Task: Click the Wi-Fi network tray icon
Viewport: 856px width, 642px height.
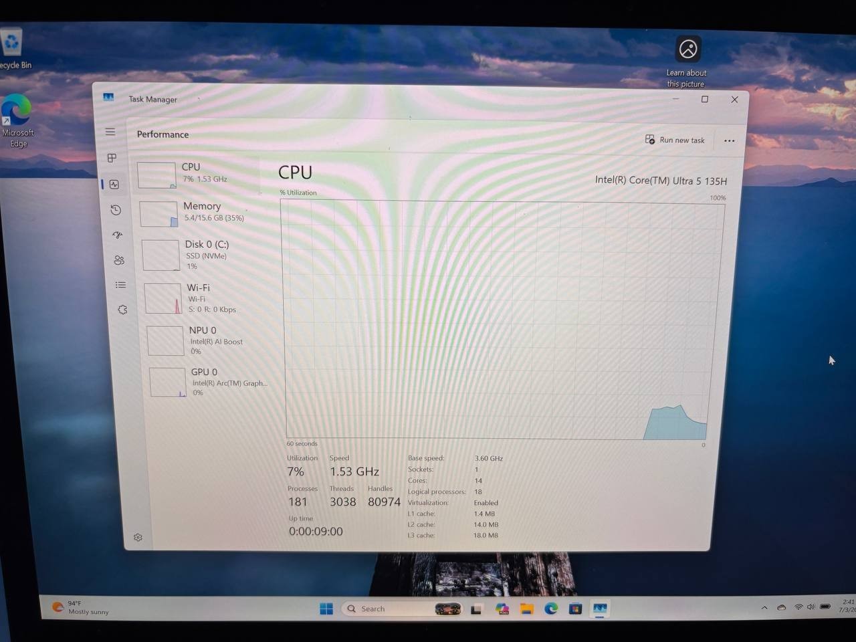Action: tap(798, 607)
